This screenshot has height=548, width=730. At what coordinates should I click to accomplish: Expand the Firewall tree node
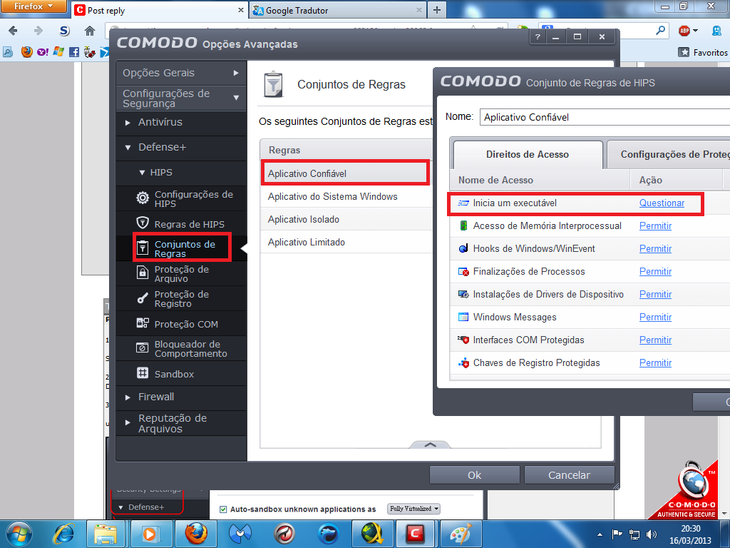click(x=128, y=397)
